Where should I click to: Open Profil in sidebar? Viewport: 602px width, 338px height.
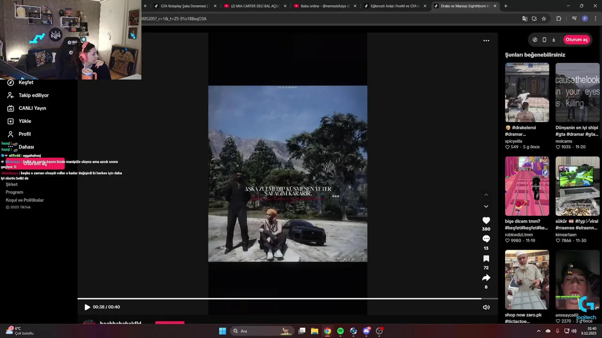19,134
